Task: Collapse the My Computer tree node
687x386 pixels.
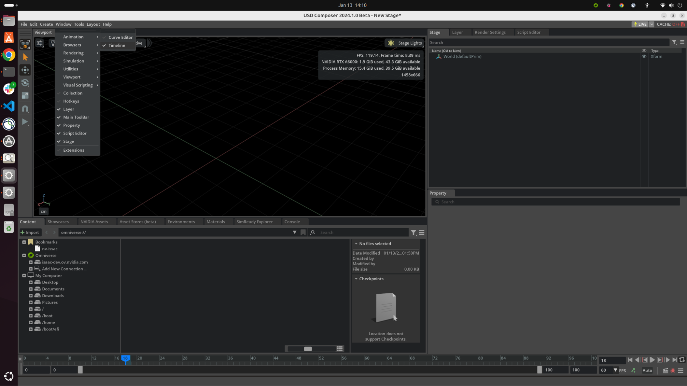Action: click(24, 275)
